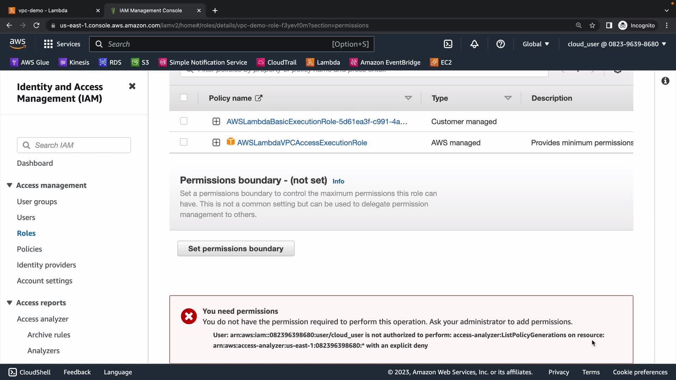The image size is (676, 380).
Task: Open the Global region dropdown
Action: click(x=536, y=44)
